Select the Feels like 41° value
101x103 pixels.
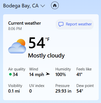pyautogui.click(x=84, y=72)
